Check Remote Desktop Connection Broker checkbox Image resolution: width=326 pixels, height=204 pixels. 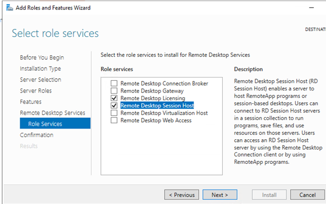coord(114,84)
